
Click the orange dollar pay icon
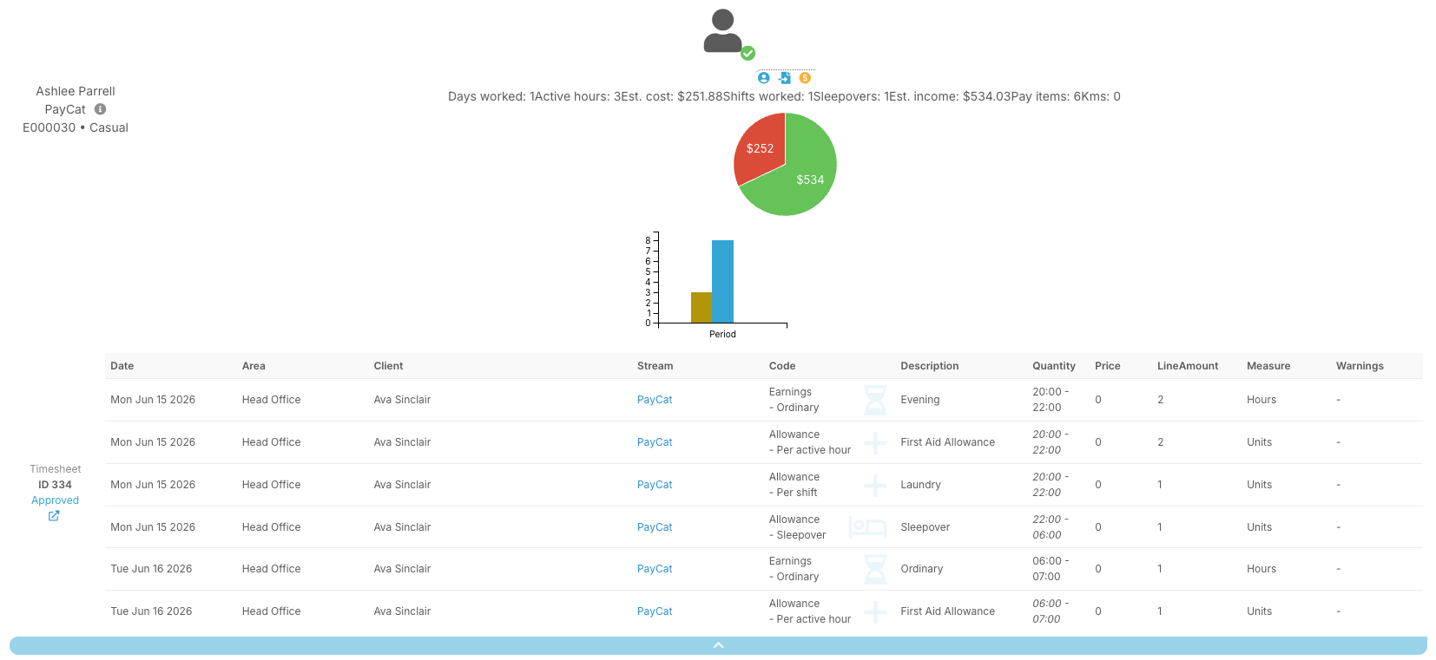(x=805, y=78)
